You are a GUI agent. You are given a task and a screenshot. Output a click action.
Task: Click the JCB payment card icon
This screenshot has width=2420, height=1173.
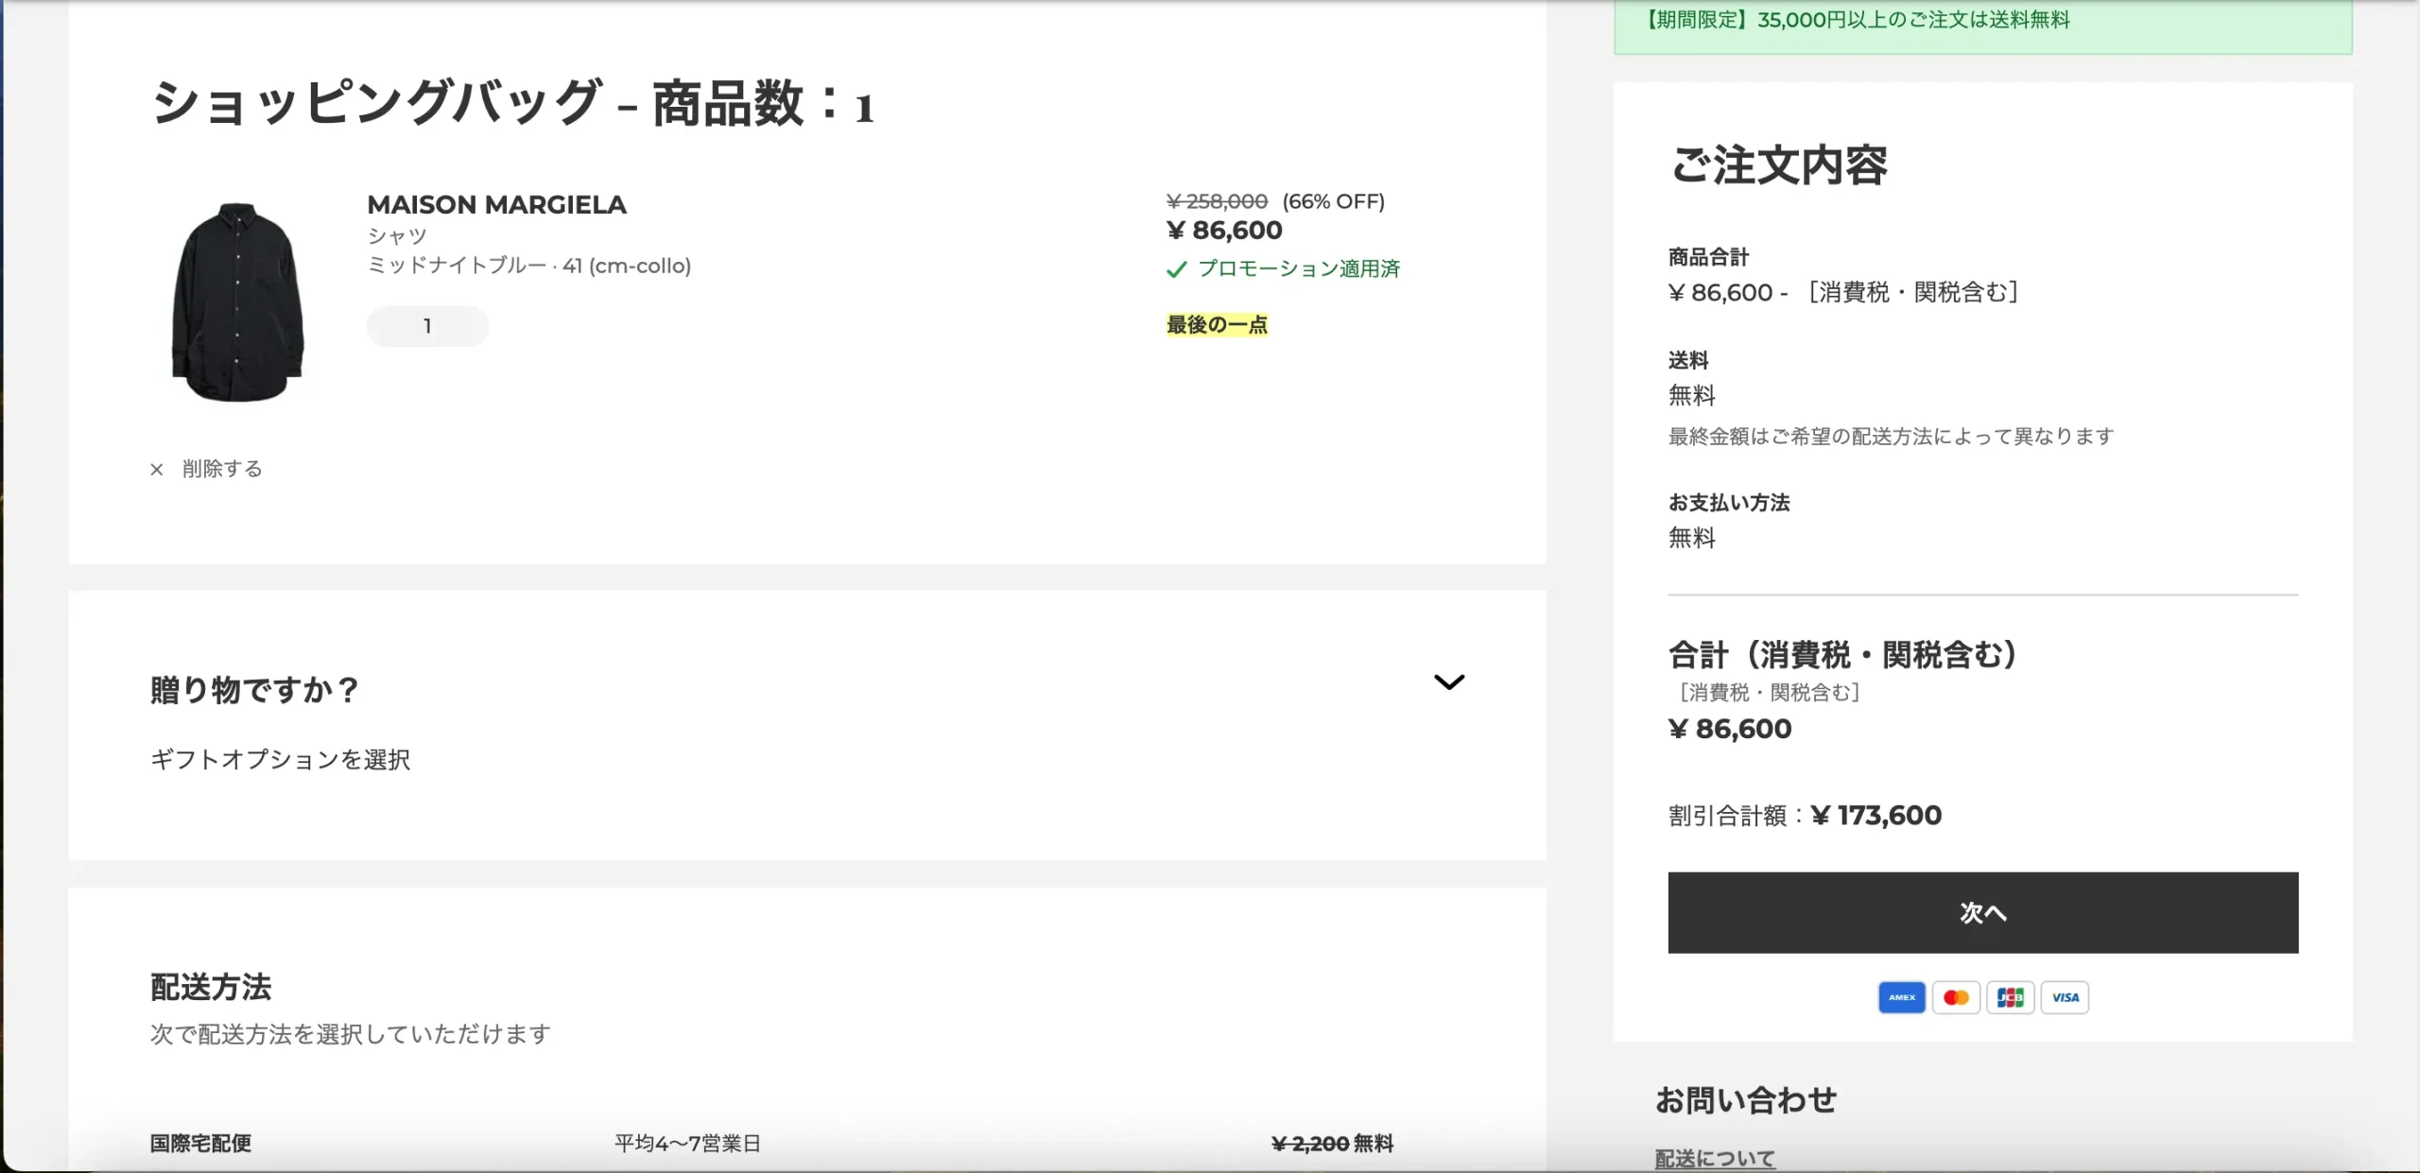coord(2010,997)
